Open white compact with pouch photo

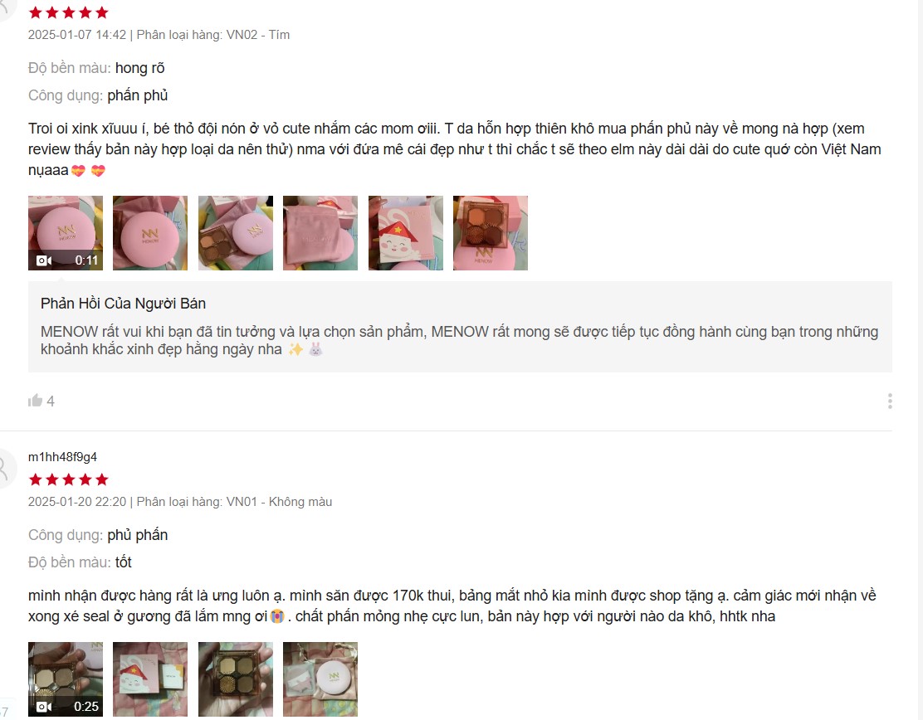coord(320,679)
